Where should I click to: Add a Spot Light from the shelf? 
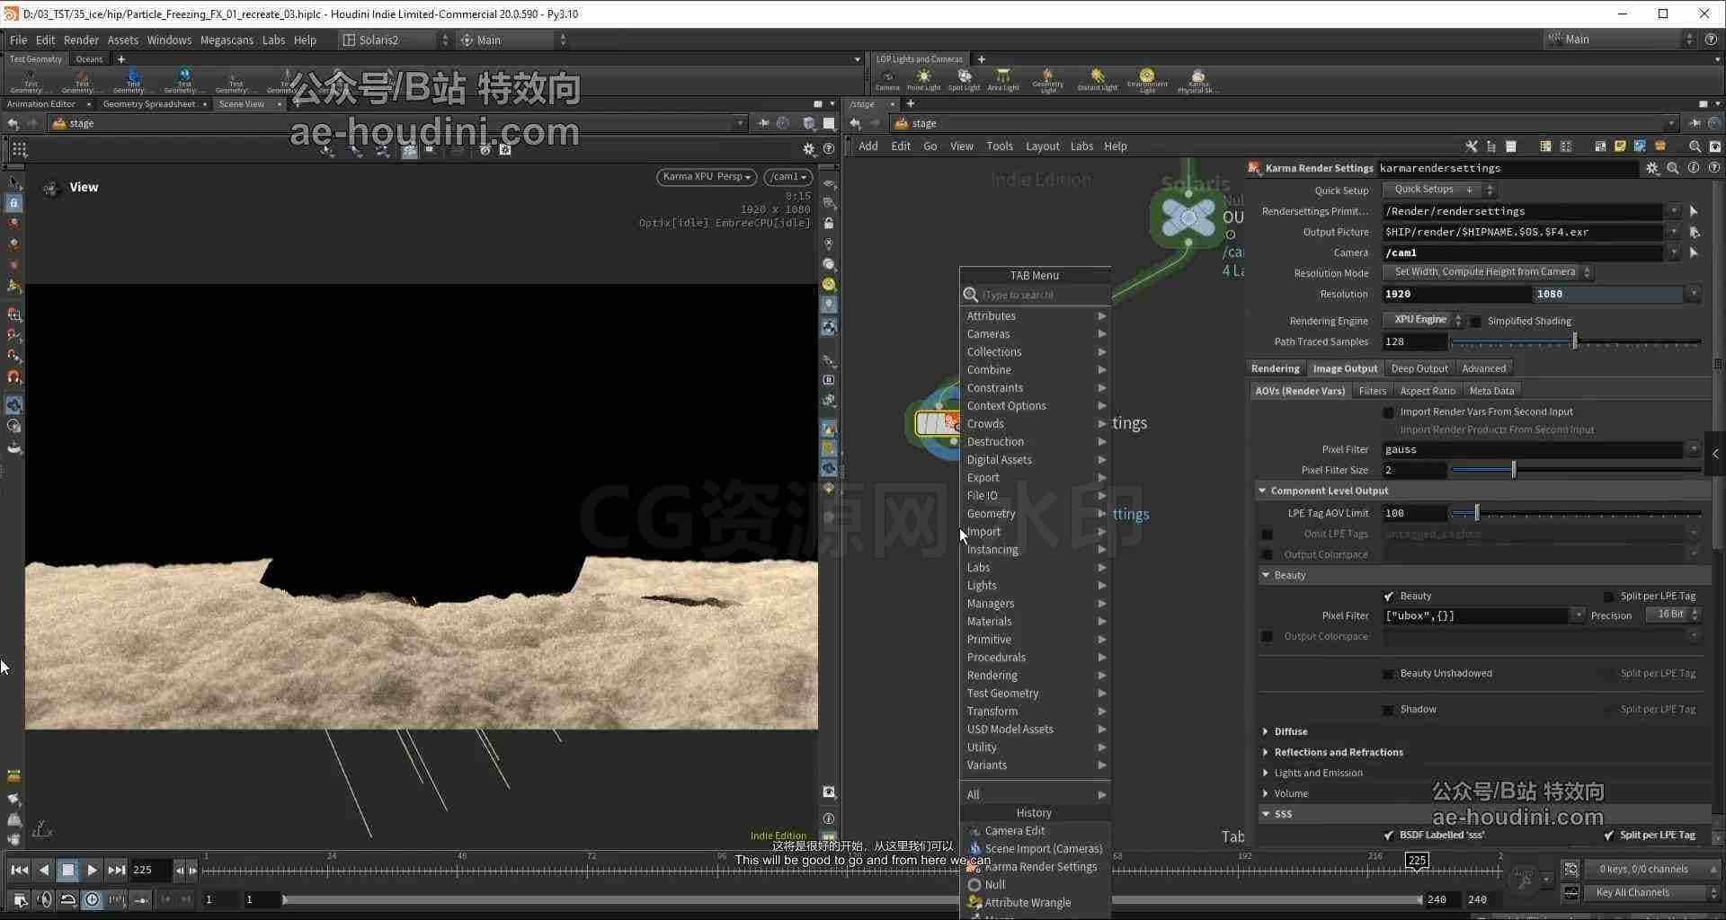[x=964, y=79]
